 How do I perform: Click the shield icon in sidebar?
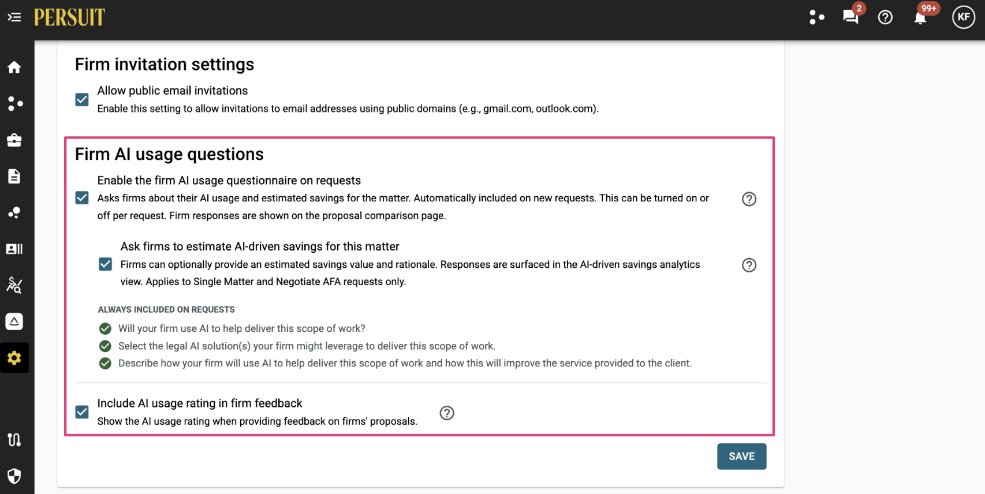[14, 476]
